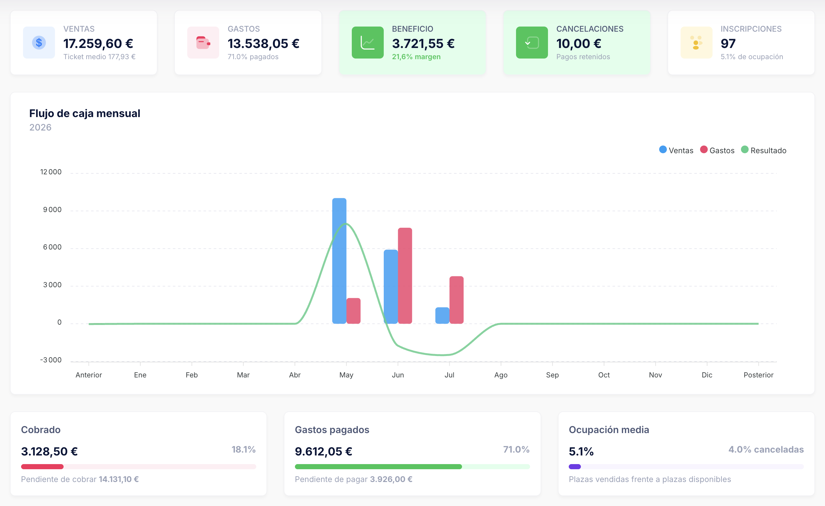Click the green refund Cancelaciones icon
Image resolution: width=825 pixels, height=506 pixels.
point(532,43)
